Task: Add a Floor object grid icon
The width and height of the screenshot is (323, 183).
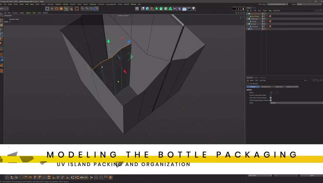Action: click(x=184, y=9)
